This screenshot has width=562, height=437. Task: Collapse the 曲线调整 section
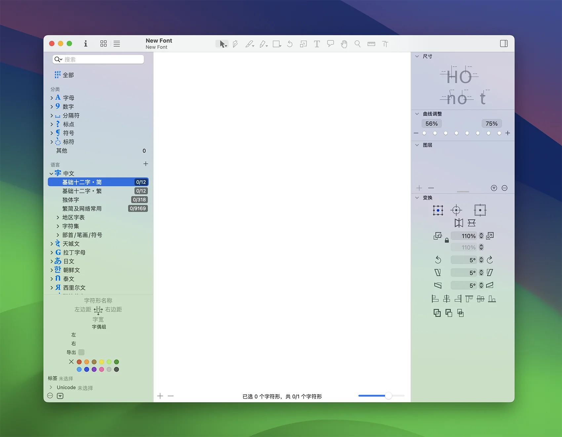[417, 114]
